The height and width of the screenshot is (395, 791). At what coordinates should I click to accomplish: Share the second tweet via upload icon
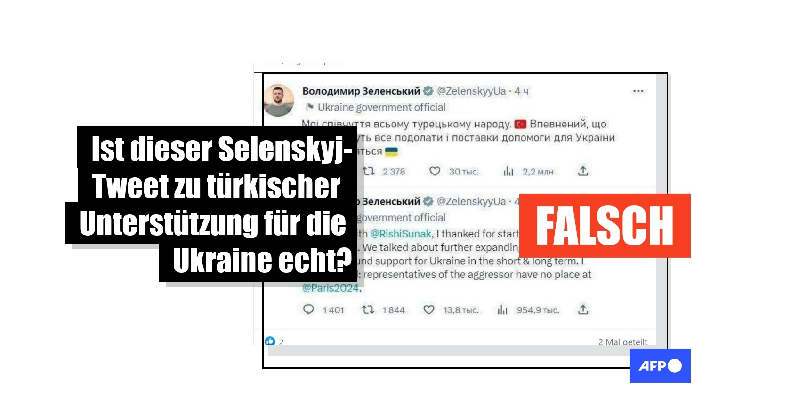pos(583,309)
